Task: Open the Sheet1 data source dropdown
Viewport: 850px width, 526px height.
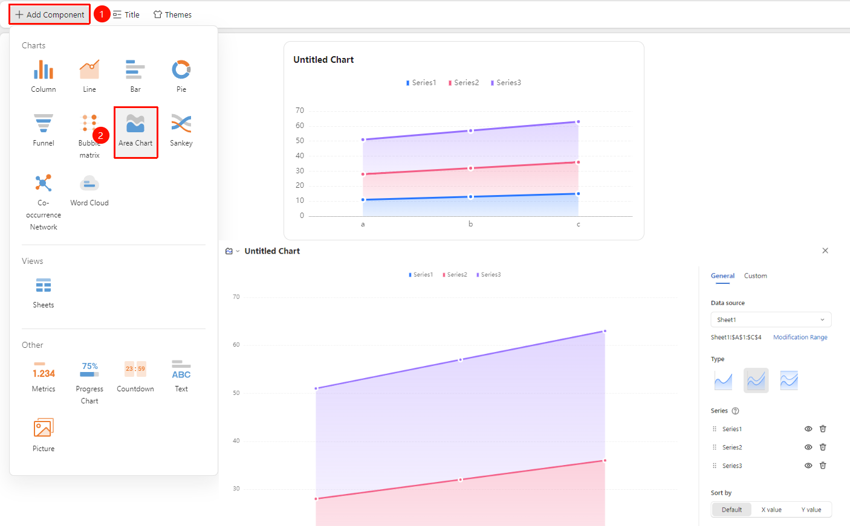Action: (x=771, y=319)
